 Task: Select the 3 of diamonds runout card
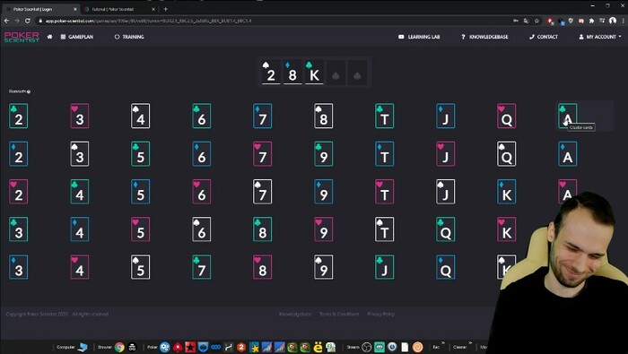19,267
